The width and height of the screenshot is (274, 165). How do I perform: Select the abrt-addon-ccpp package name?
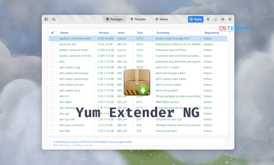[x=70, y=67]
